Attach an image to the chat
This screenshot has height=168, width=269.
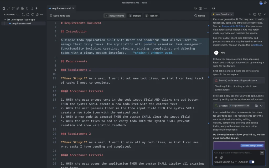(x=221, y=157)
